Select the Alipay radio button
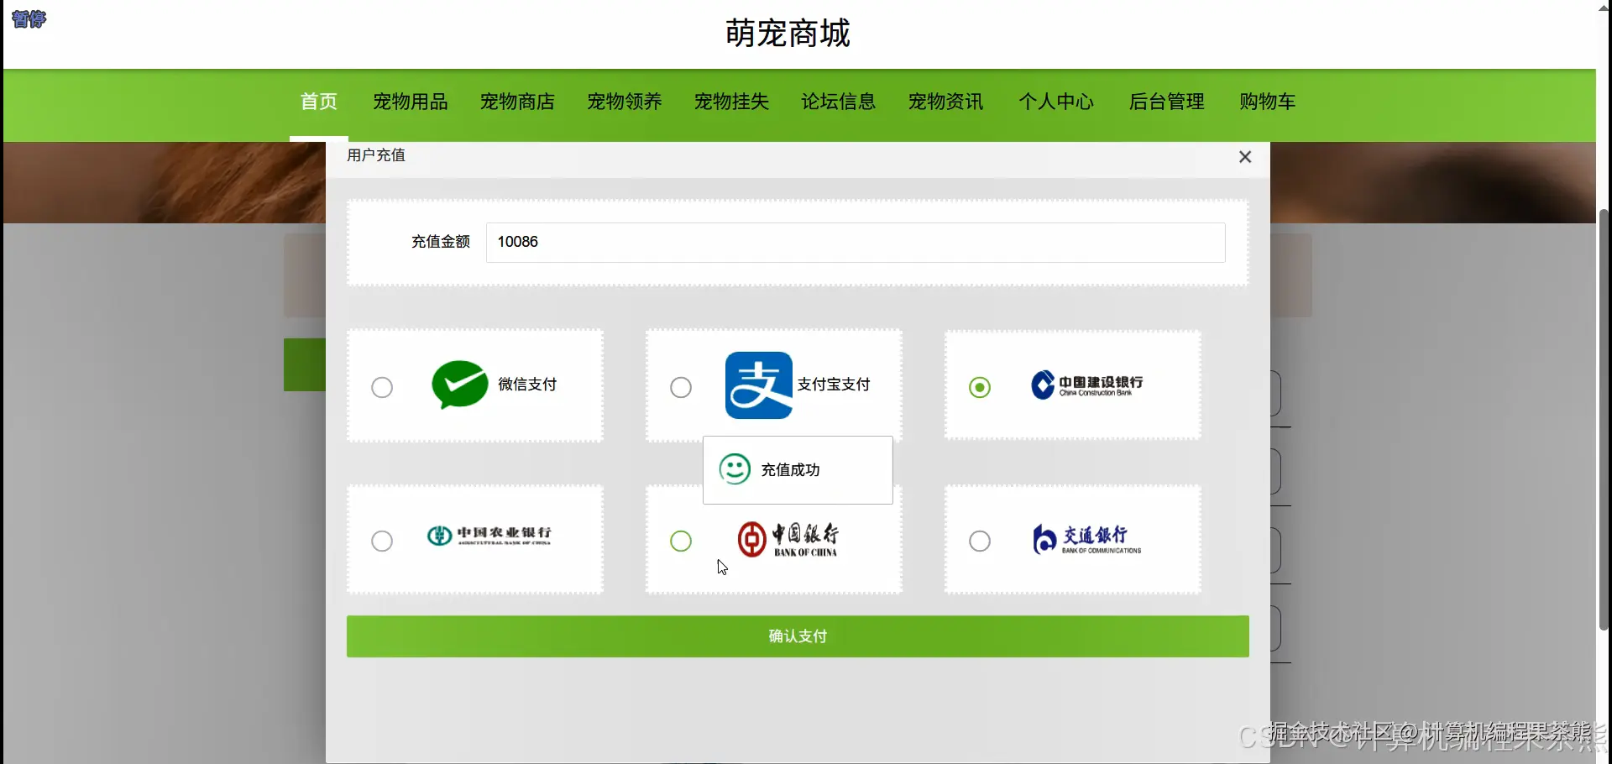This screenshot has width=1612, height=764. coord(681,387)
